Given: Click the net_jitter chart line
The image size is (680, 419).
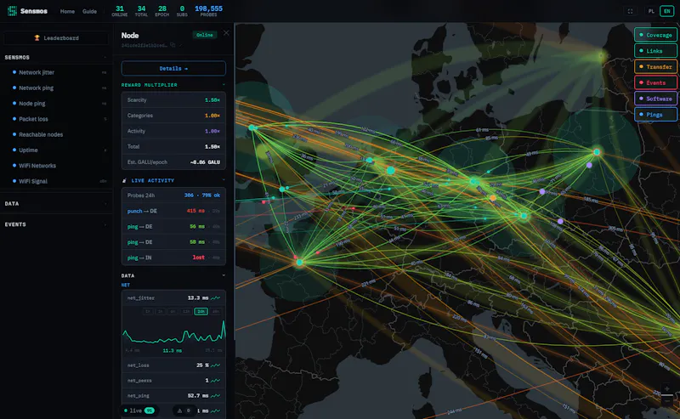Looking at the screenshot, I should [173, 333].
